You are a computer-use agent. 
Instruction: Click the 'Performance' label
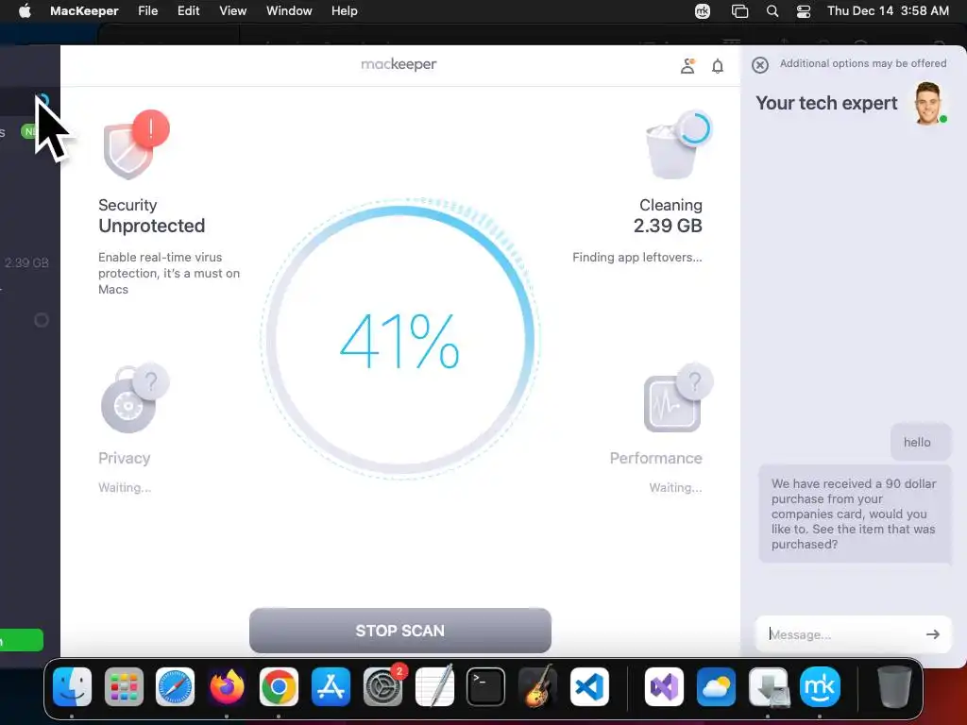655,458
